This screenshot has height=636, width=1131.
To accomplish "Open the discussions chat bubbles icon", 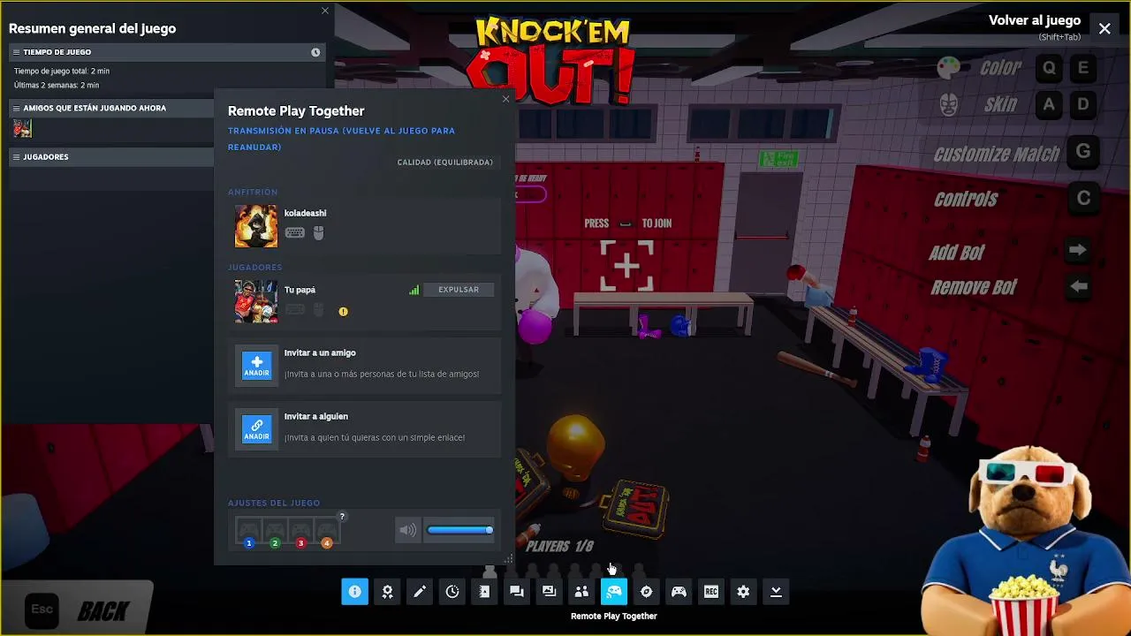I will [x=517, y=592].
